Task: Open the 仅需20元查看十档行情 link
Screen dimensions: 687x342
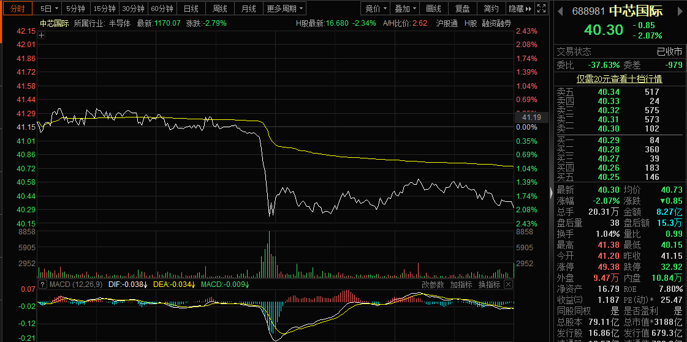Action: (x=619, y=79)
